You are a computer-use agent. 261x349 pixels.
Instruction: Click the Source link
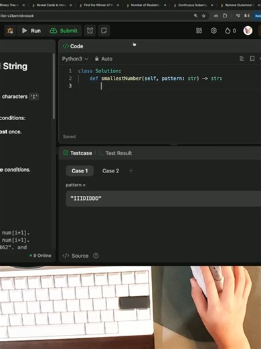pos(76,256)
